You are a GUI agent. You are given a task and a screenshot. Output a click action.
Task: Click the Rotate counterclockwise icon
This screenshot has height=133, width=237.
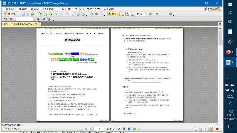78,14
